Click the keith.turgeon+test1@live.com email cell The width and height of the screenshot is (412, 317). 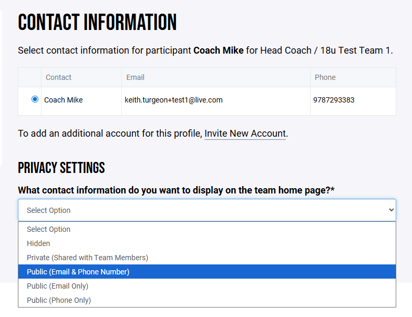pos(173,100)
